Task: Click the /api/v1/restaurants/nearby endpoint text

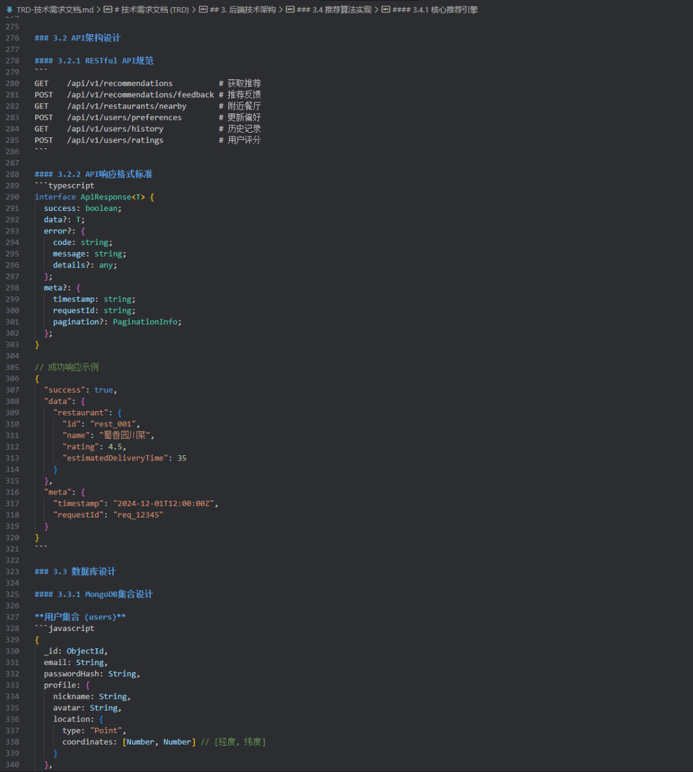Action: pyautogui.click(x=126, y=106)
